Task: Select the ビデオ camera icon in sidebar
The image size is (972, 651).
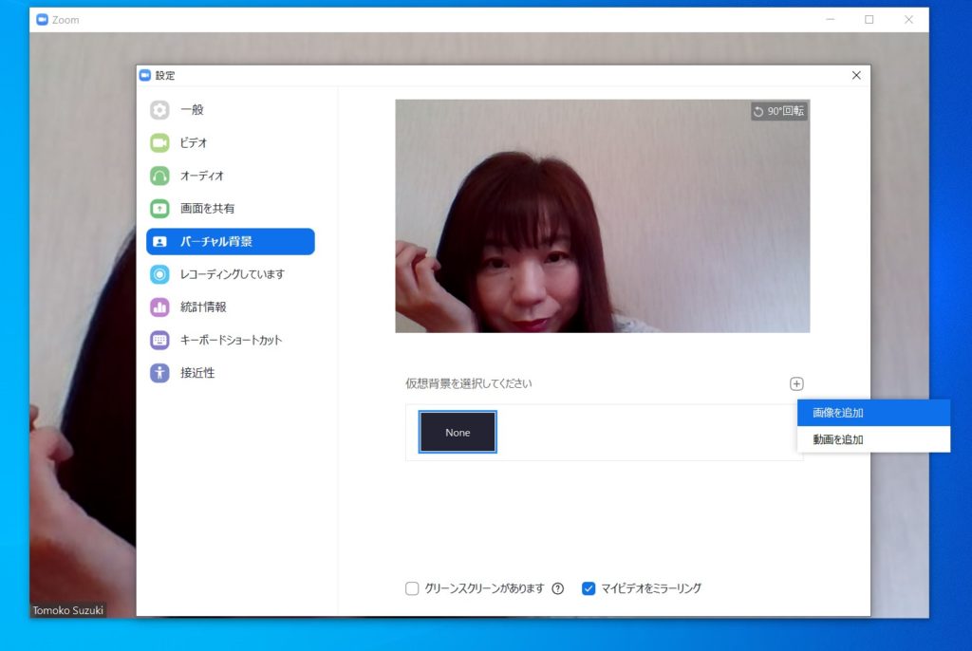Action: [159, 142]
